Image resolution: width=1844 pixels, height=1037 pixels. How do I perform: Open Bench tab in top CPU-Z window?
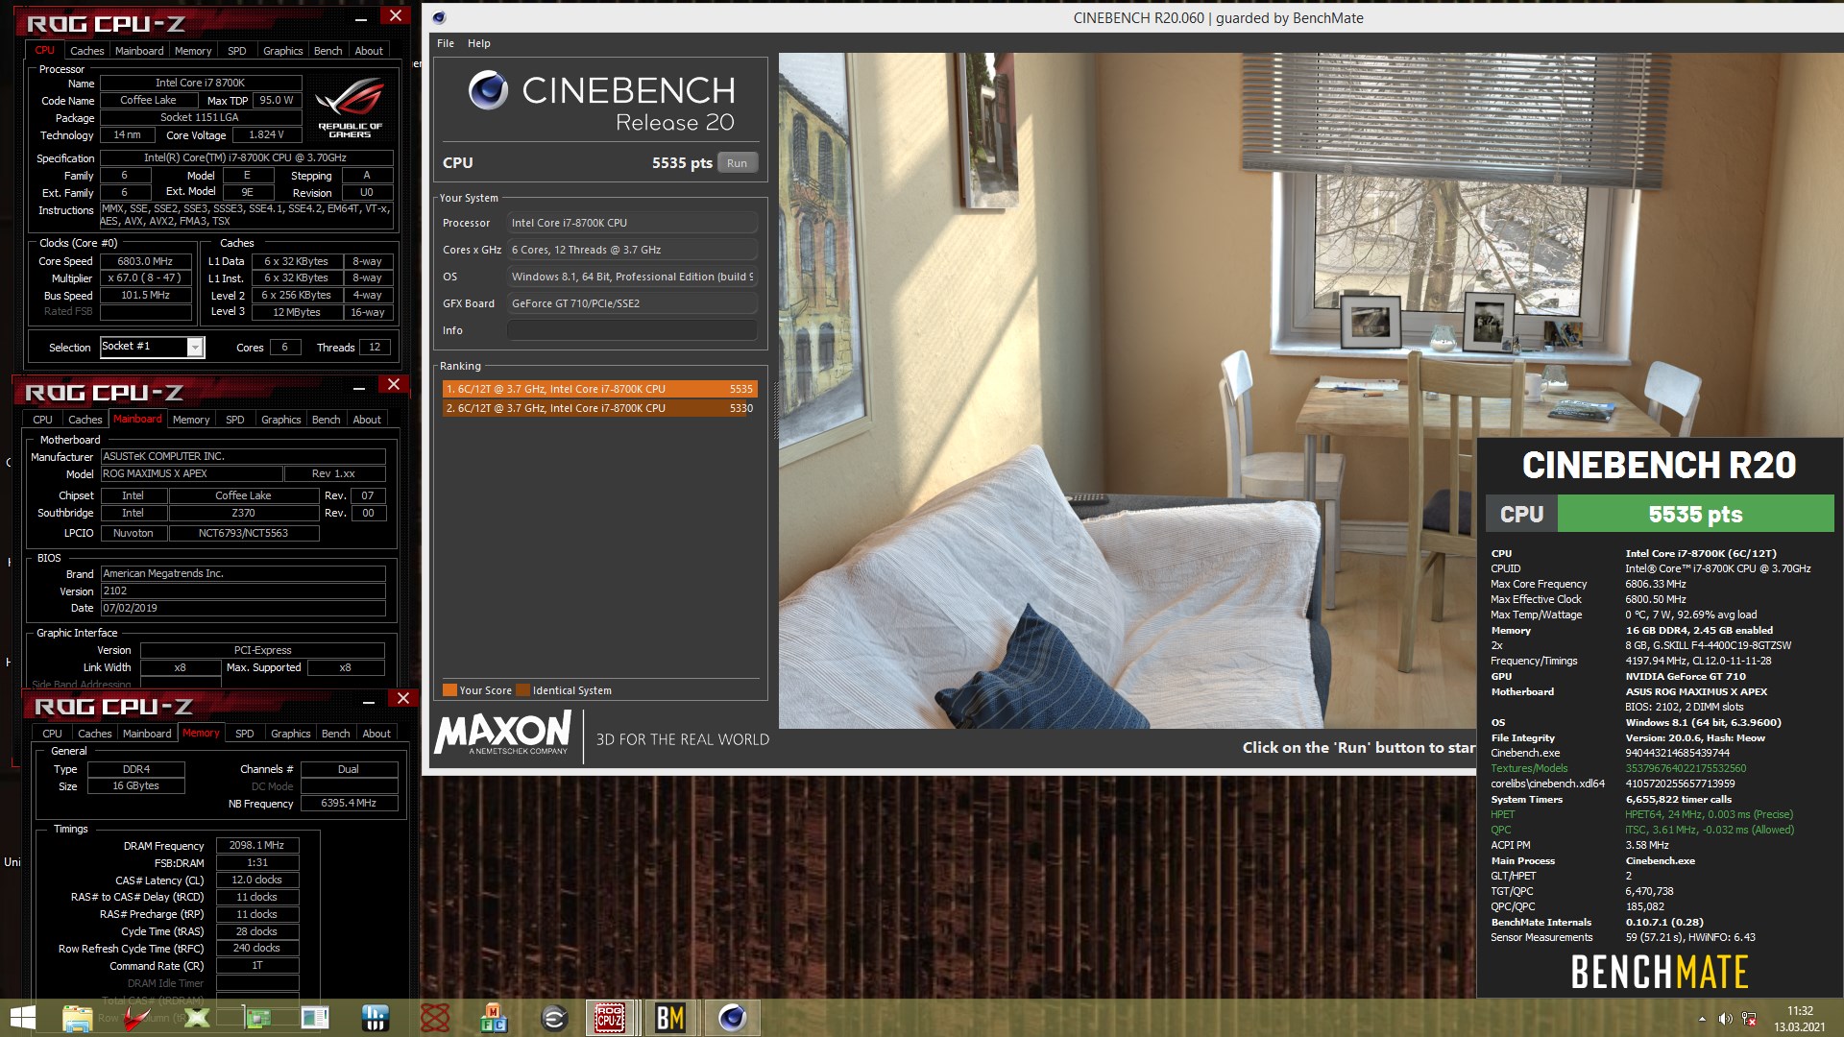(x=328, y=51)
